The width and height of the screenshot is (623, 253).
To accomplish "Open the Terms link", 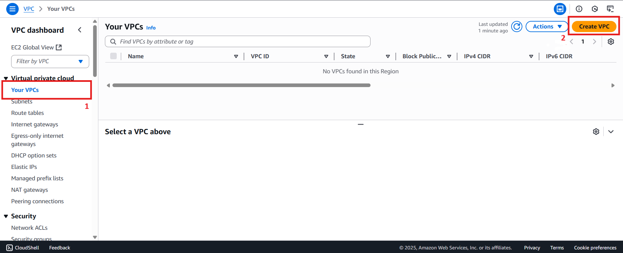I will coord(557,248).
